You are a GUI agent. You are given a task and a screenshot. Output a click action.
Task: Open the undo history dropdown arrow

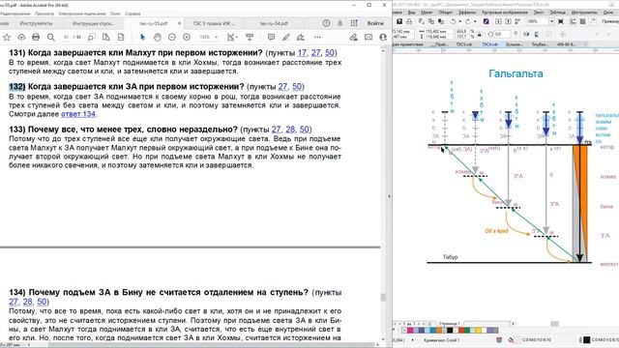(460, 21)
